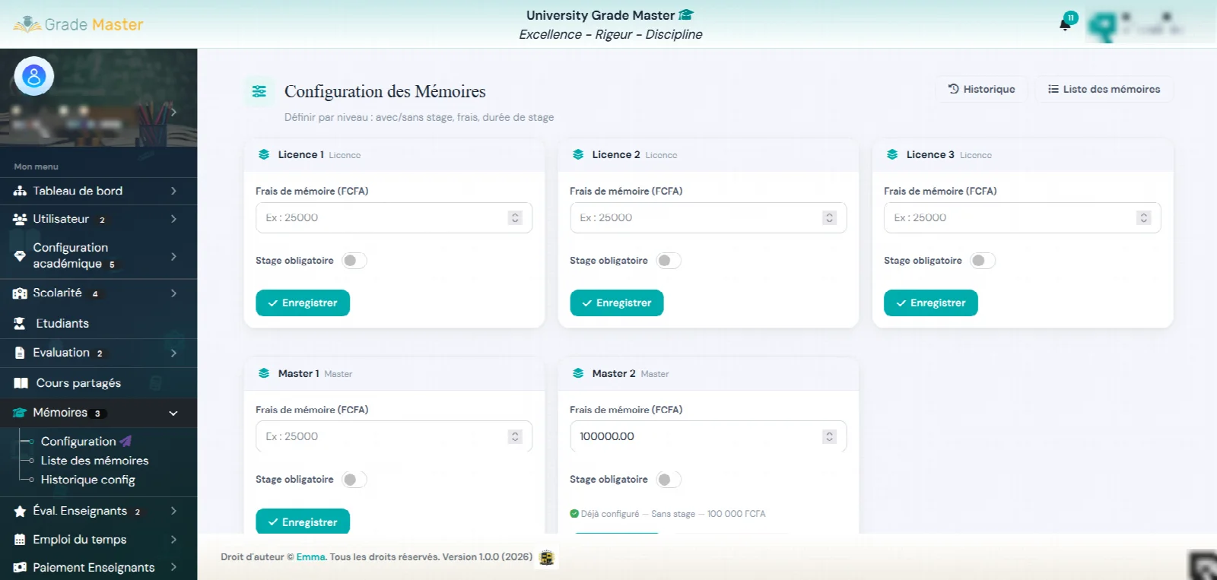Click the Éval. Enseignants star icon
Viewport: 1217px width, 580px height.
(x=20, y=512)
